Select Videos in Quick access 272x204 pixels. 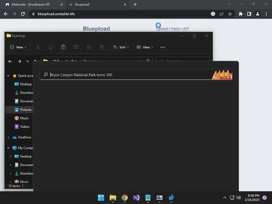pyautogui.click(x=22, y=127)
